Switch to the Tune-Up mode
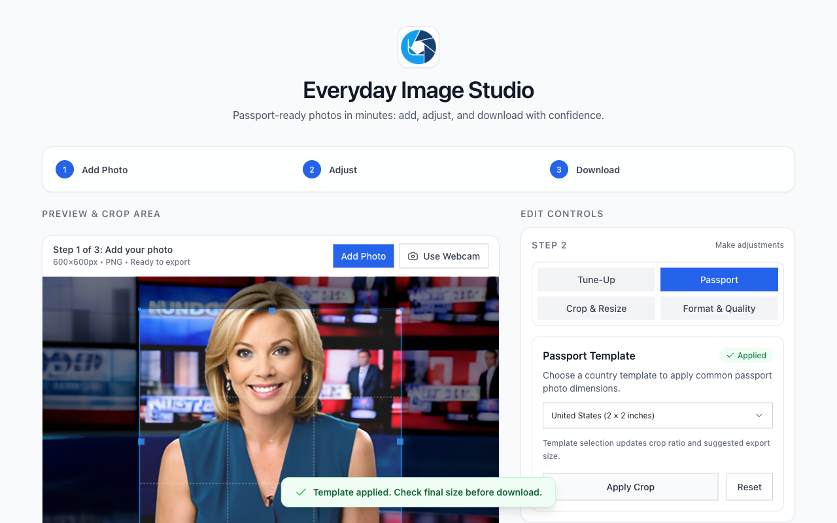This screenshot has width=837, height=523. point(596,279)
